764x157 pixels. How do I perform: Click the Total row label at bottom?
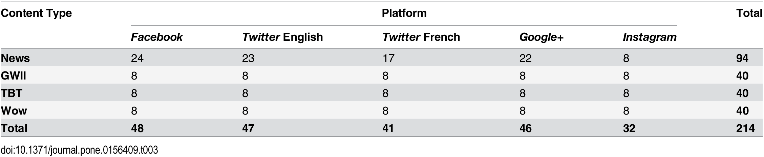point(14,128)
